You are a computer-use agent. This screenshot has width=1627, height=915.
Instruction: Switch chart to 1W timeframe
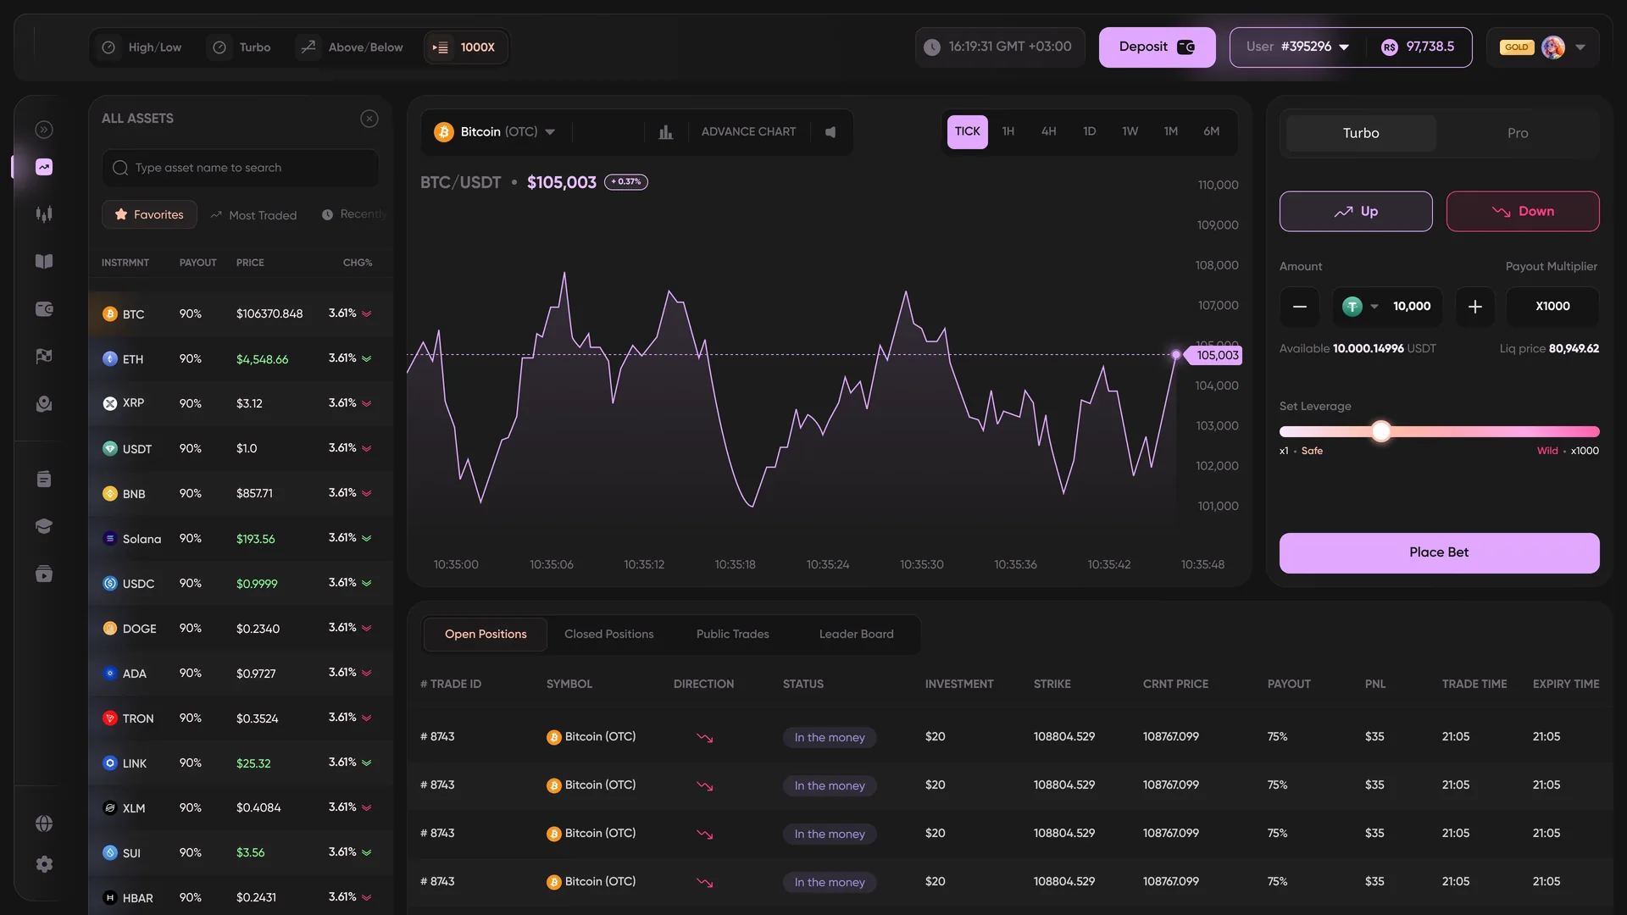point(1130,132)
